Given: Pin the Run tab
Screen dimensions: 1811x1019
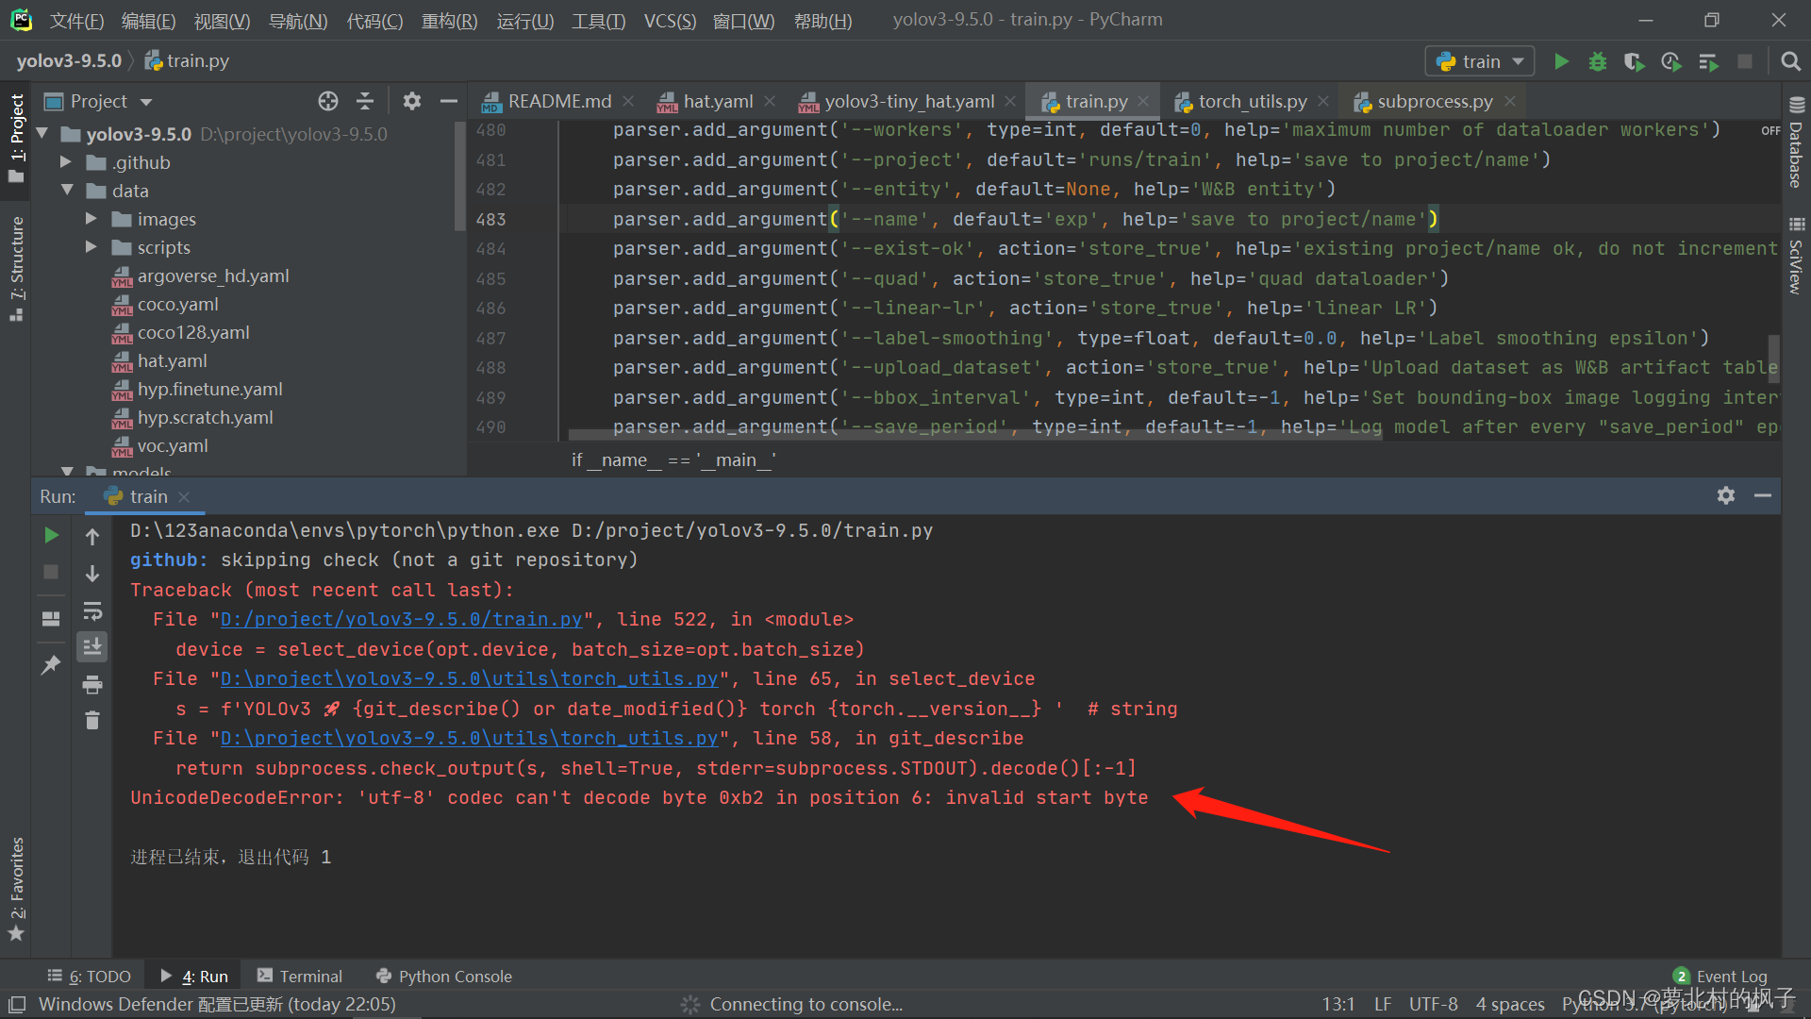Looking at the screenshot, I should (52, 665).
